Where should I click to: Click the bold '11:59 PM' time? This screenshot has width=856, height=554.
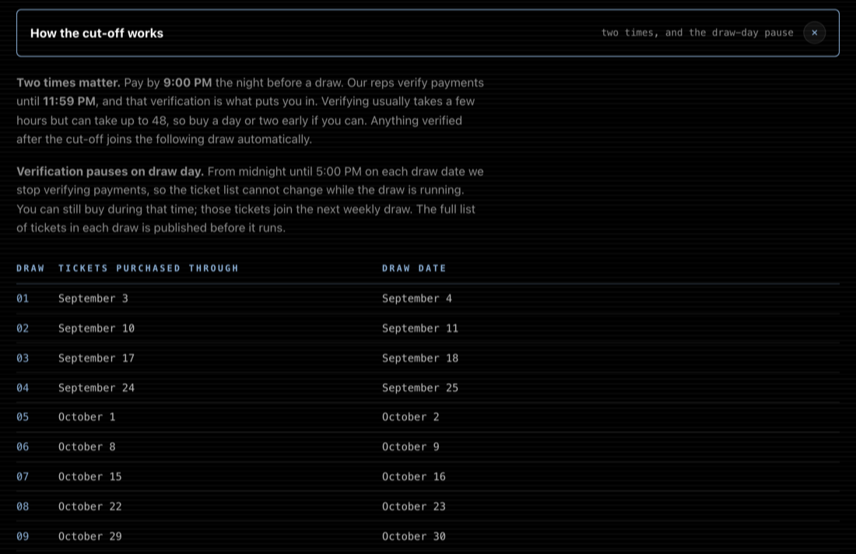click(69, 101)
